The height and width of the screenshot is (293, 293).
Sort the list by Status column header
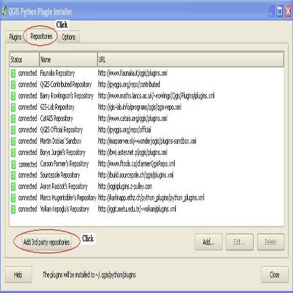pos(25,60)
